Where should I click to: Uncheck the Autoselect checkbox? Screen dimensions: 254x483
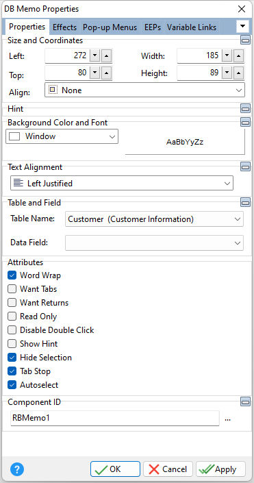pos(12,385)
